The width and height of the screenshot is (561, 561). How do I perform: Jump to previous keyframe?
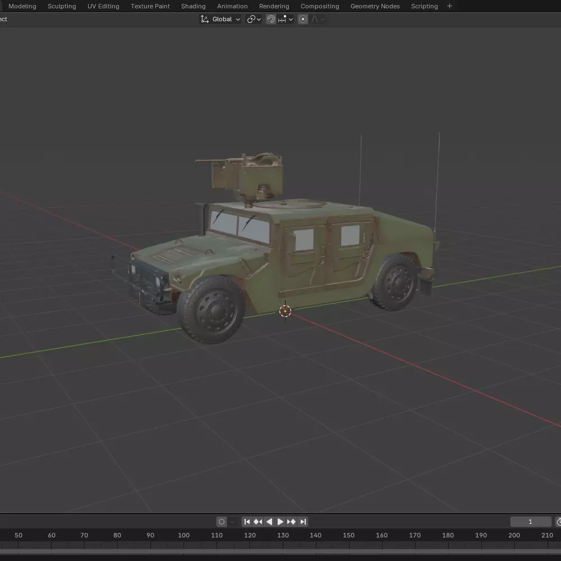pyautogui.click(x=258, y=522)
